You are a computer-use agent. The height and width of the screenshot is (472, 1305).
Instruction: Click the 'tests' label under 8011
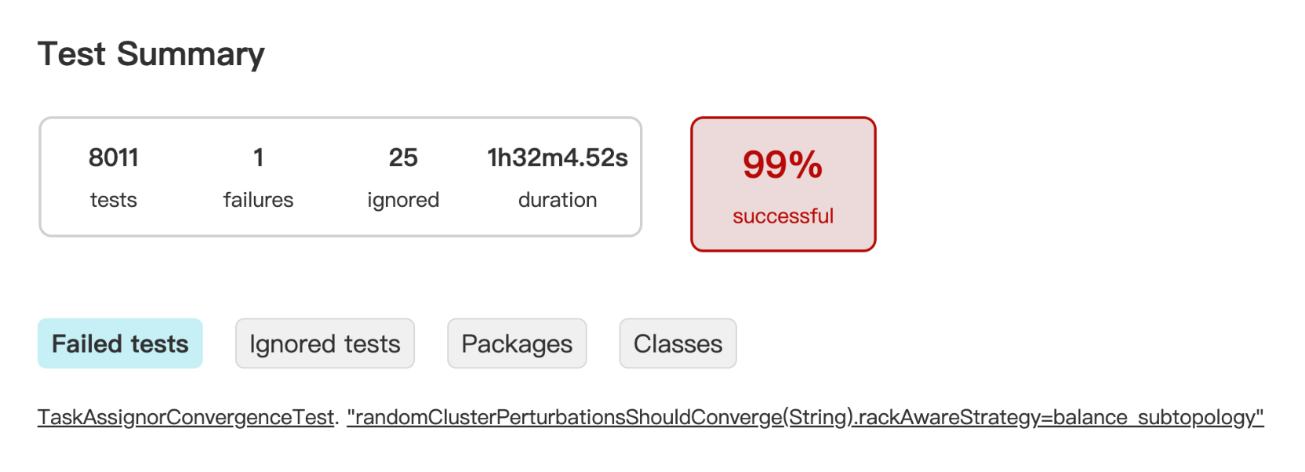click(x=114, y=200)
